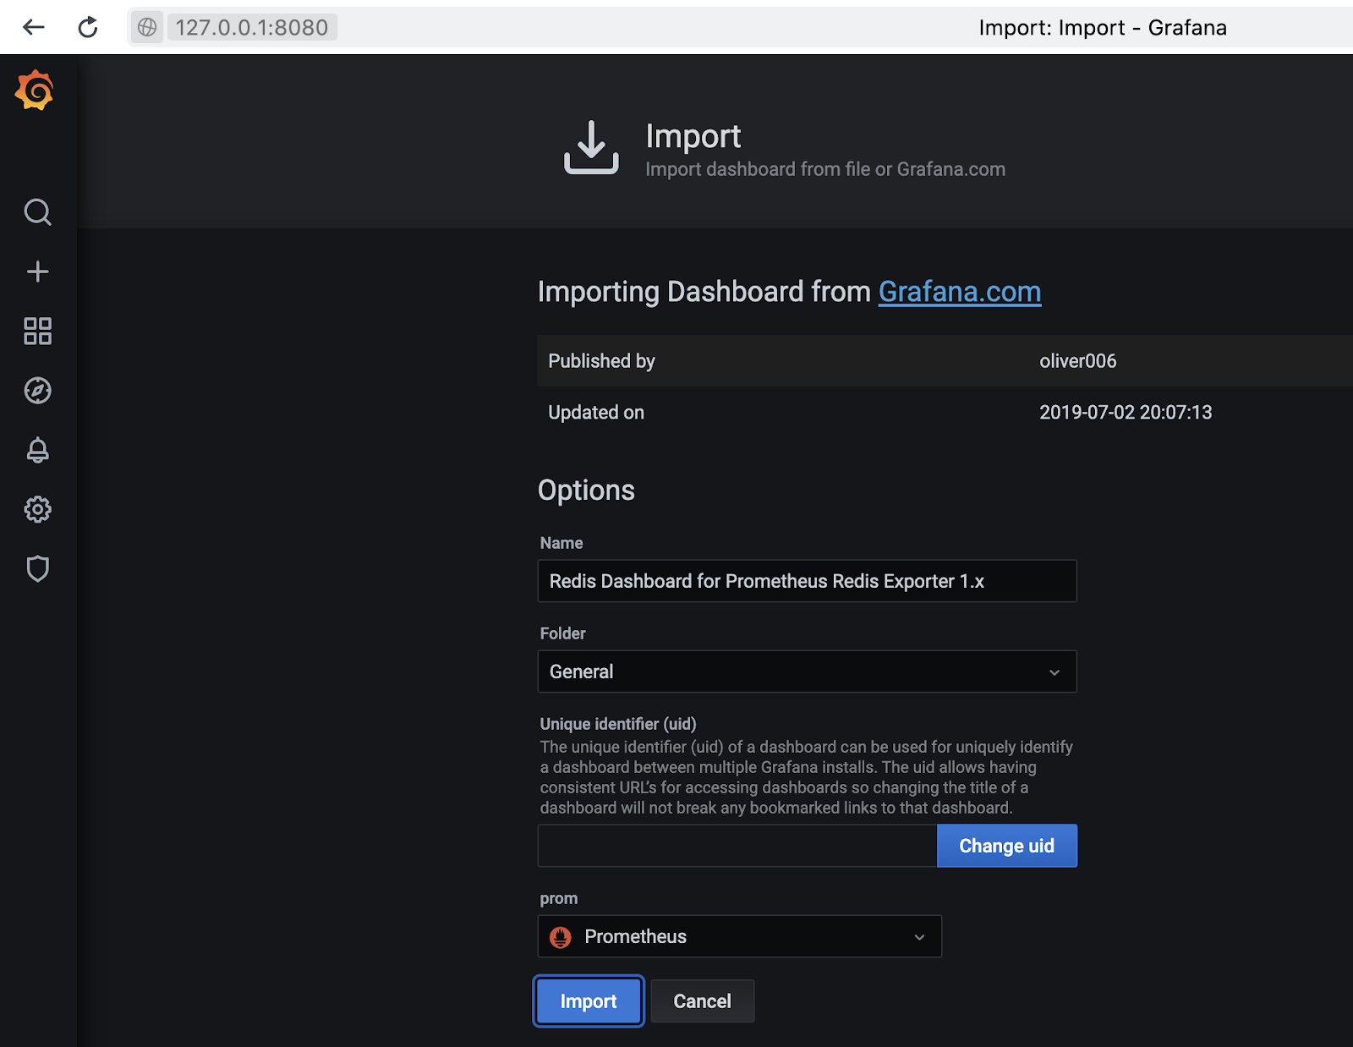Click the prom field label

point(559,898)
